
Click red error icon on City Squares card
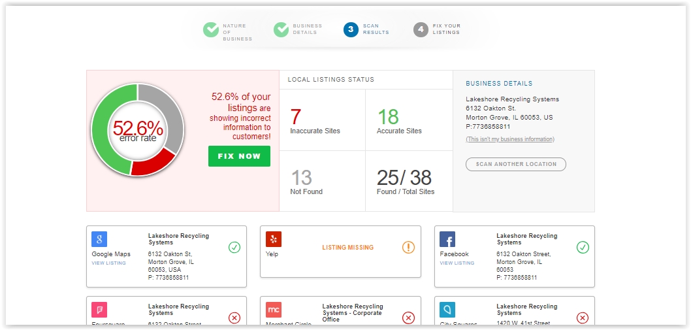pos(583,318)
